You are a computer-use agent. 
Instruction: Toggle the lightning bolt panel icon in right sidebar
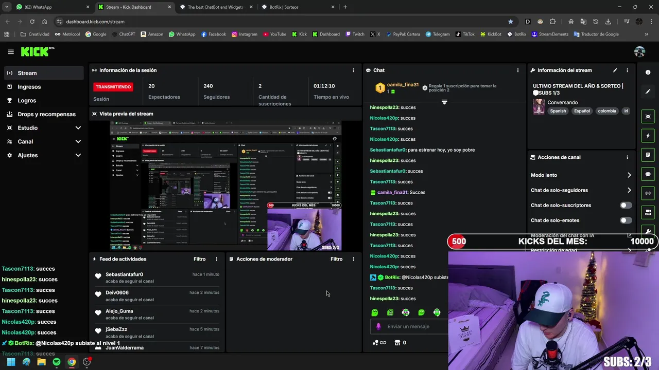(x=648, y=136)
